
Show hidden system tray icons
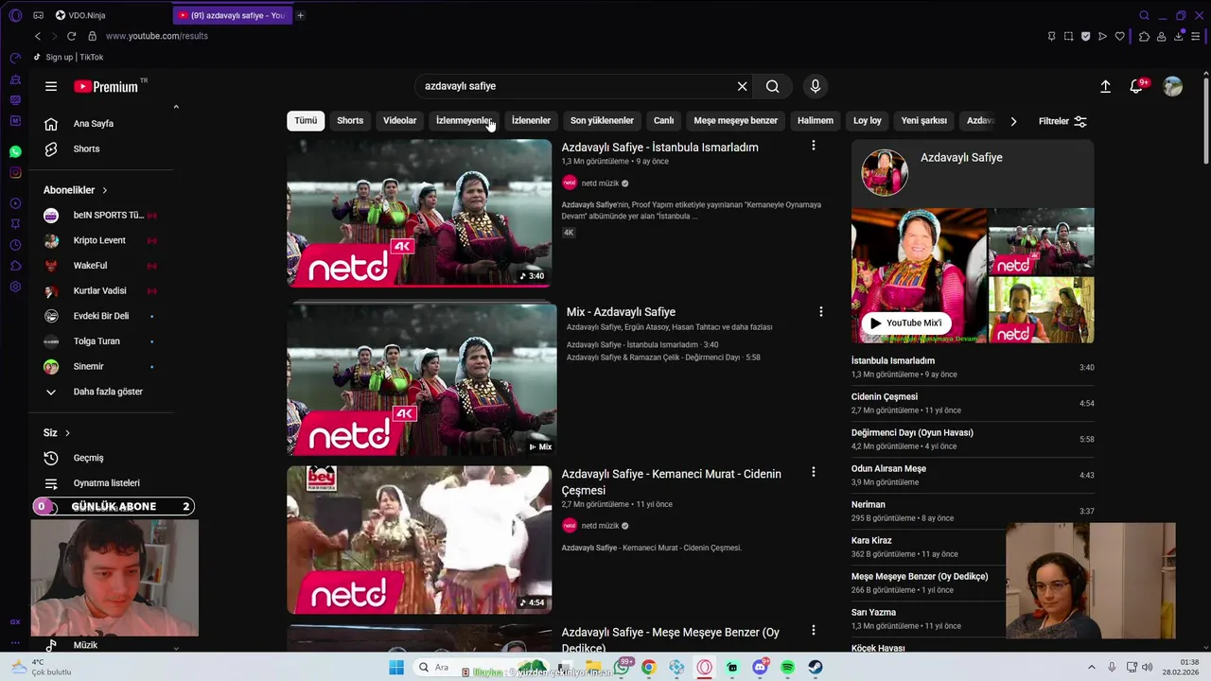[1091, 667]
